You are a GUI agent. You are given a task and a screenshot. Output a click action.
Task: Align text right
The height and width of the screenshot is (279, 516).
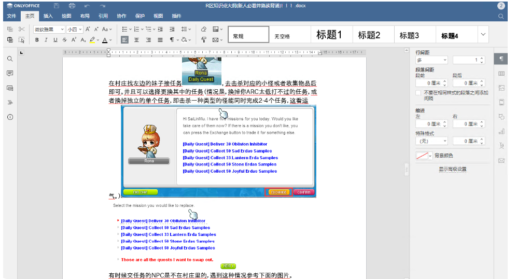pos(148,40)
